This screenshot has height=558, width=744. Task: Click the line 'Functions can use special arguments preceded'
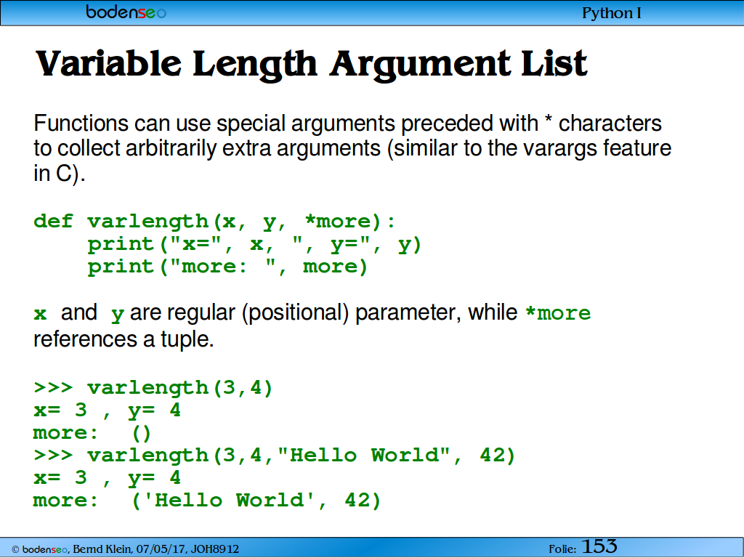(347, 124)
